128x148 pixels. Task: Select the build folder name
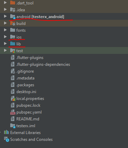[x=21, y=24]
